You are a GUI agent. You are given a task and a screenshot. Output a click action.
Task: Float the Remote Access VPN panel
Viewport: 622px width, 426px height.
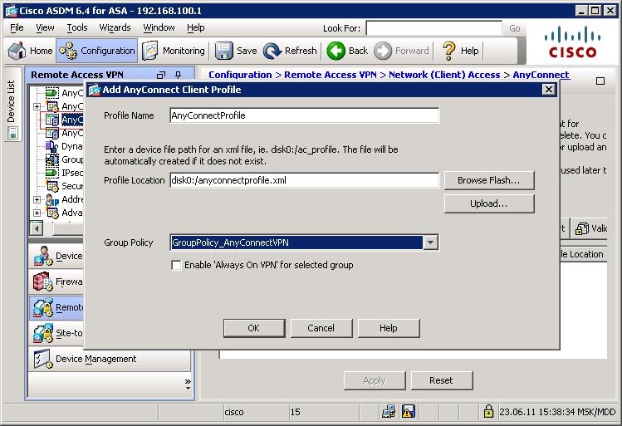[160, 75]
